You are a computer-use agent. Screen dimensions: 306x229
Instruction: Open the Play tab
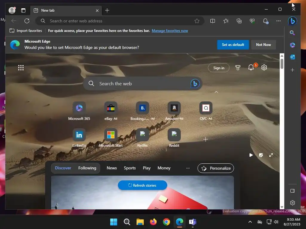(146, 168)
